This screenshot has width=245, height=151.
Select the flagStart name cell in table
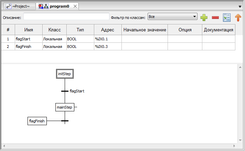point(29,39)
